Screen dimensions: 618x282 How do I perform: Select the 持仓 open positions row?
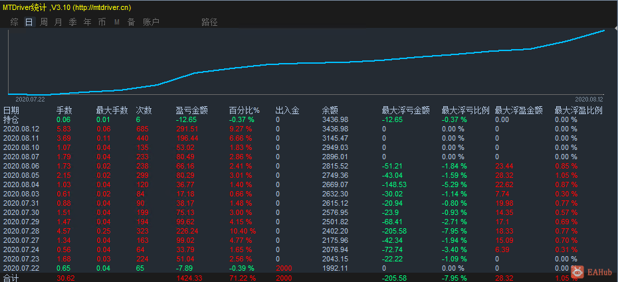[309, 119]
